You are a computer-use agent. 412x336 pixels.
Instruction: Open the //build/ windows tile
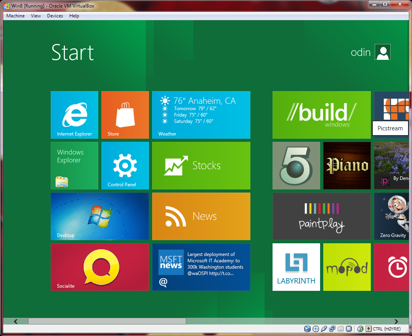tap(322, 115)
